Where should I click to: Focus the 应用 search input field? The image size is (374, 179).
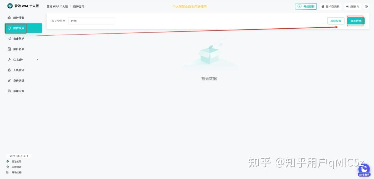coord(91,21)
